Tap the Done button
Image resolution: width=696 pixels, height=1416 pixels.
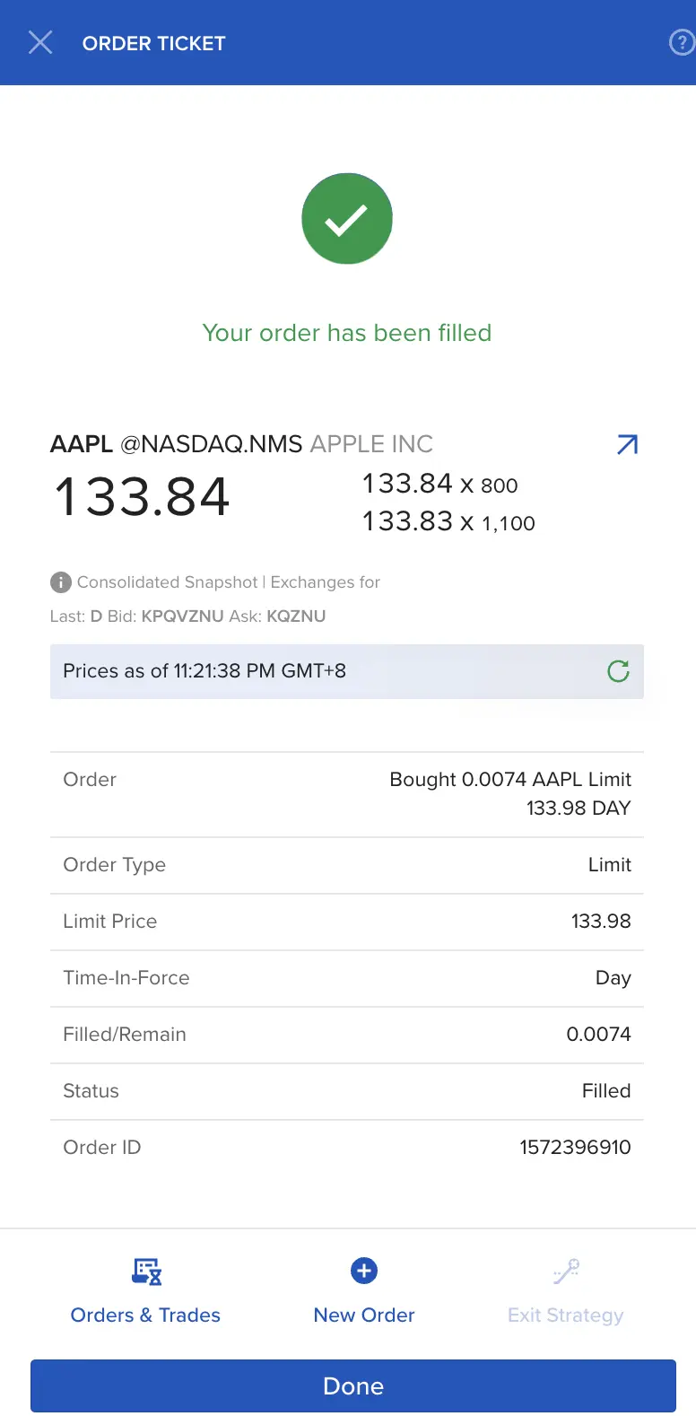coord(353,1386)
